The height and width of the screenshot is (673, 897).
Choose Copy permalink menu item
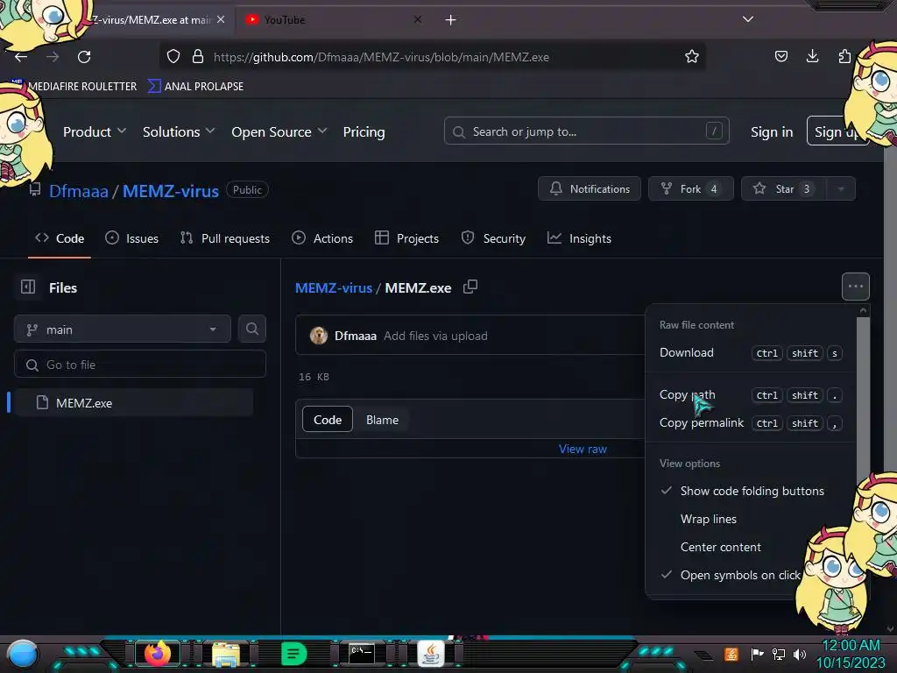pyautogui.click(x=751, y=423)
